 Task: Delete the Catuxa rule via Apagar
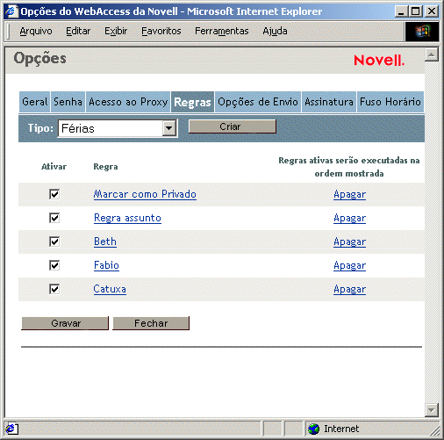click(x=349, y=290)
